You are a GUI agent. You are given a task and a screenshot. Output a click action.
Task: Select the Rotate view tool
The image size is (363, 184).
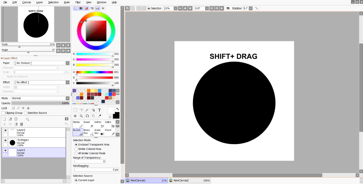pyautogui.click(x=87, y=116)
